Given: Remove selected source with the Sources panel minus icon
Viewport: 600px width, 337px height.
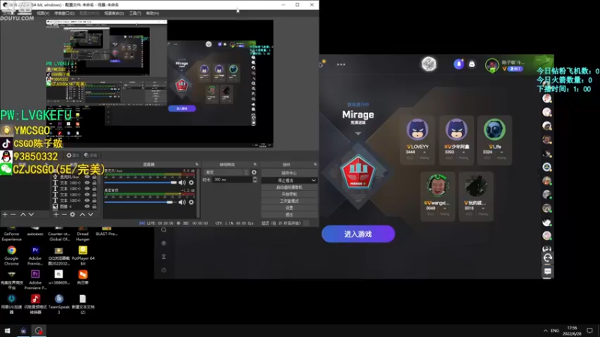Looking at the screenshot, I should [x=64, y=215].
